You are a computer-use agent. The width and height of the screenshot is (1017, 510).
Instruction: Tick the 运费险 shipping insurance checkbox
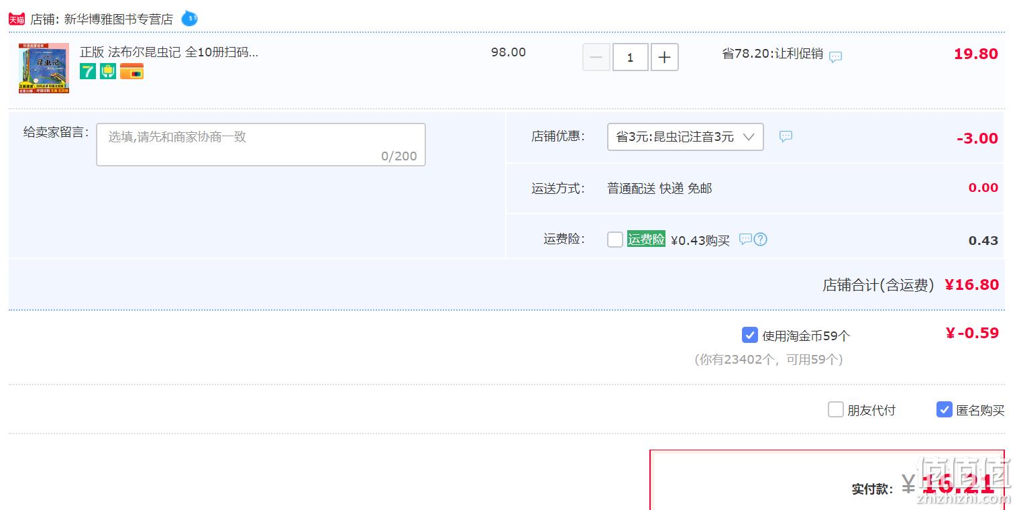point(615,240)
